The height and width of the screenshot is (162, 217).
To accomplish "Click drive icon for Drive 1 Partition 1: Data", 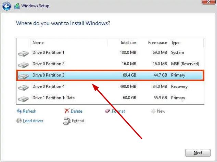I will 24,99.
